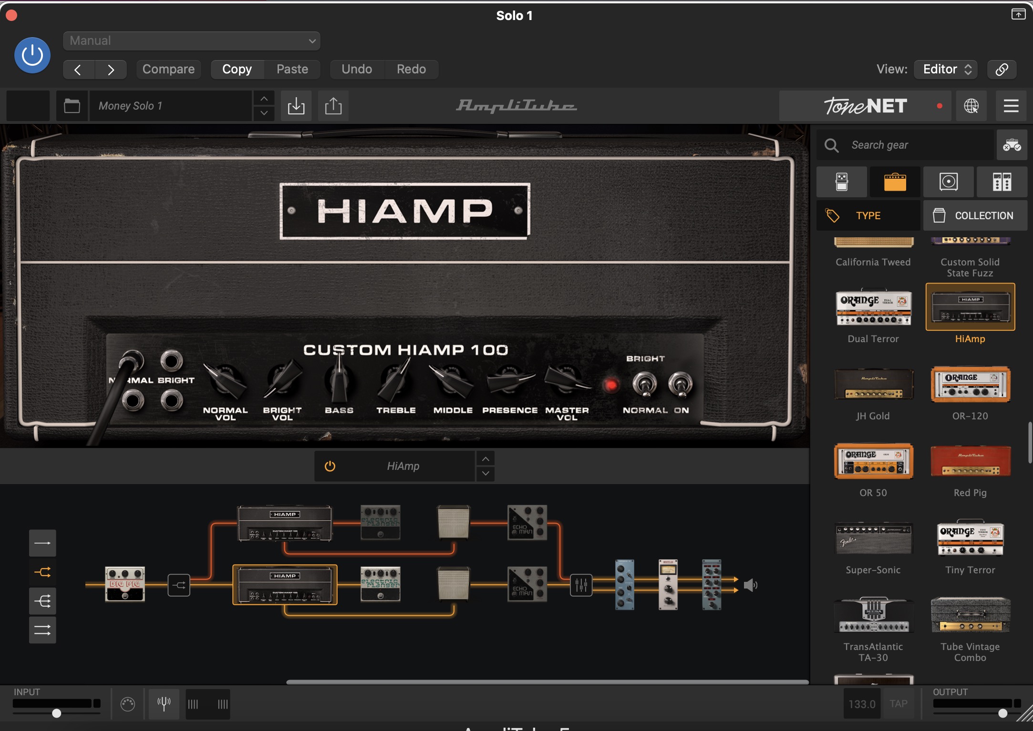
Task: Open the View Editor dropdown
Action: 946,70
